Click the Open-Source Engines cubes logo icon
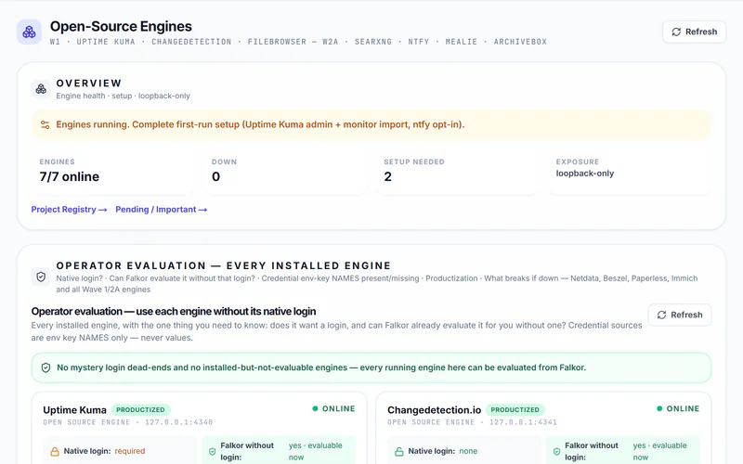743x464 pixels. (x=29, y=32)
